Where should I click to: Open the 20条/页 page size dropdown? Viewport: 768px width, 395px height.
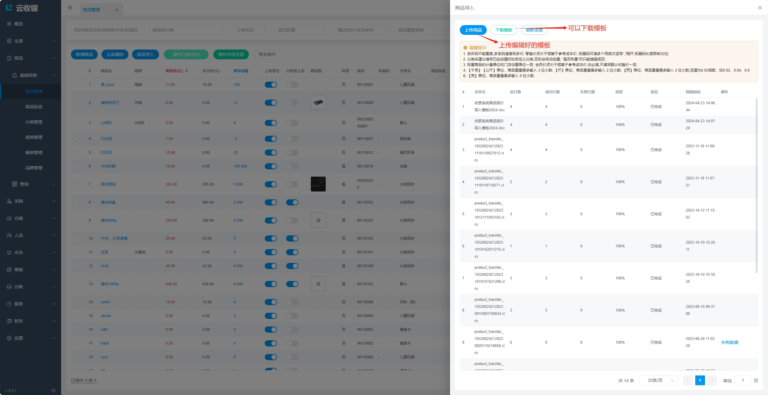point(658,380)
